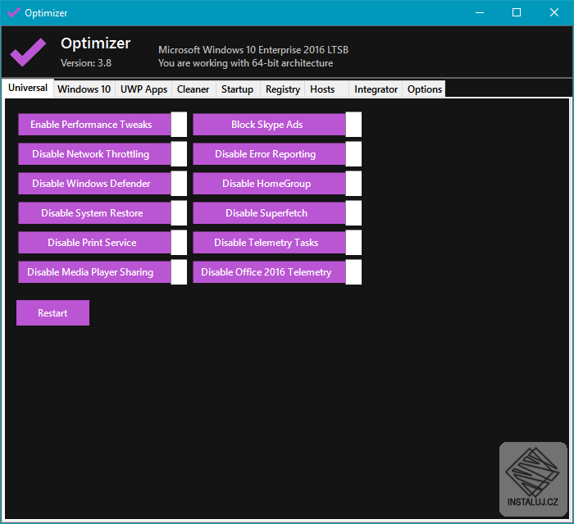Click Disable System Restore button
The image size is (574, 524).
[94, 213]
